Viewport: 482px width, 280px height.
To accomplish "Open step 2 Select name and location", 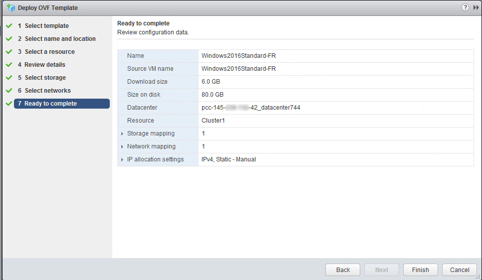I will [x=60, y=39].
